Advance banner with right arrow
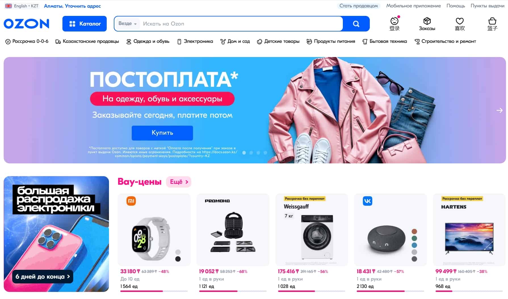Viewport: 508px width, 299px height. pos(499,110)
